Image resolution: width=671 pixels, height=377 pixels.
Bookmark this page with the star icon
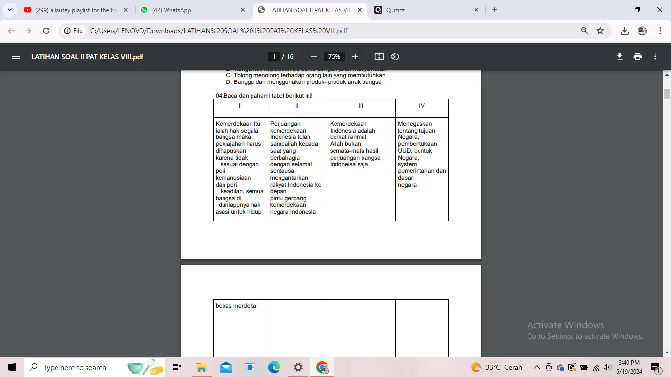[x=600, y=31]
